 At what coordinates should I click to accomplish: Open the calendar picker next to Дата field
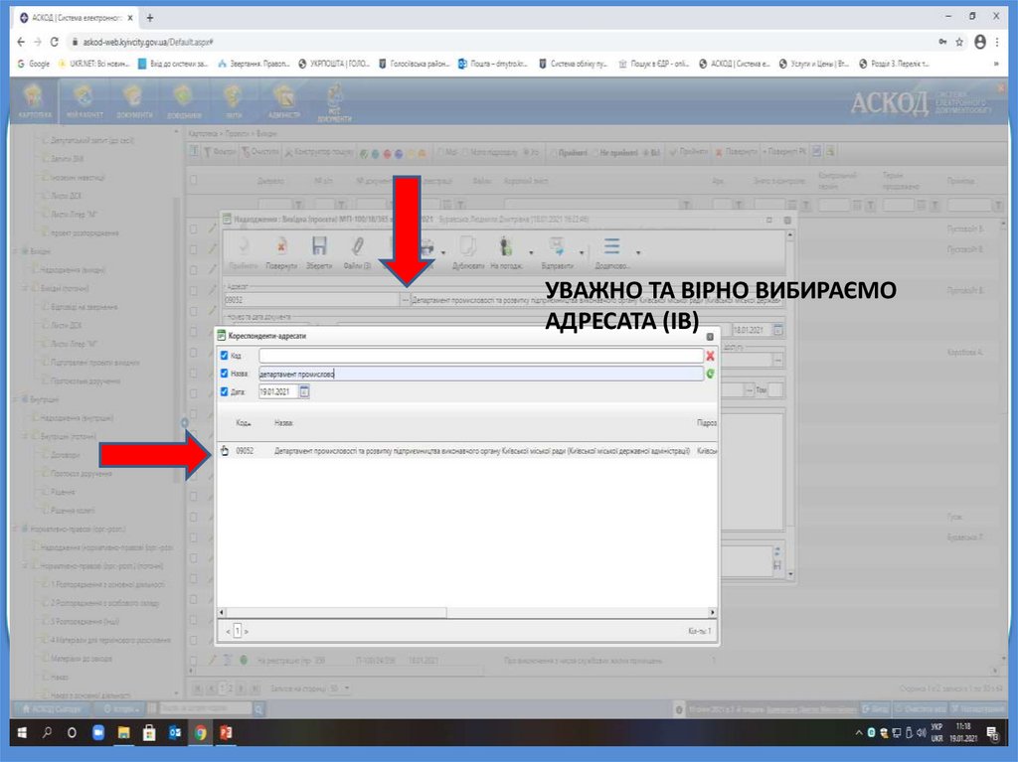(x=304, y=392)
